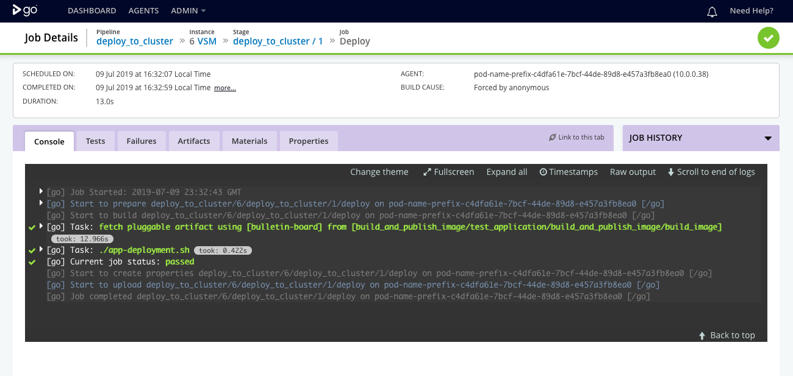This screenshot has width=793, height=376.
Task: Open the Artifacts tab
Action: click(194, 141)
